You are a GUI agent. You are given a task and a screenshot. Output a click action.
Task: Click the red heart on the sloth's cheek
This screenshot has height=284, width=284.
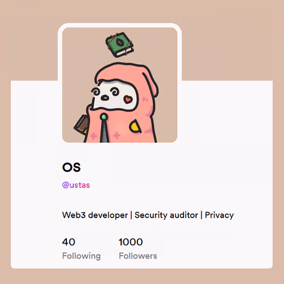click(128, 99)
